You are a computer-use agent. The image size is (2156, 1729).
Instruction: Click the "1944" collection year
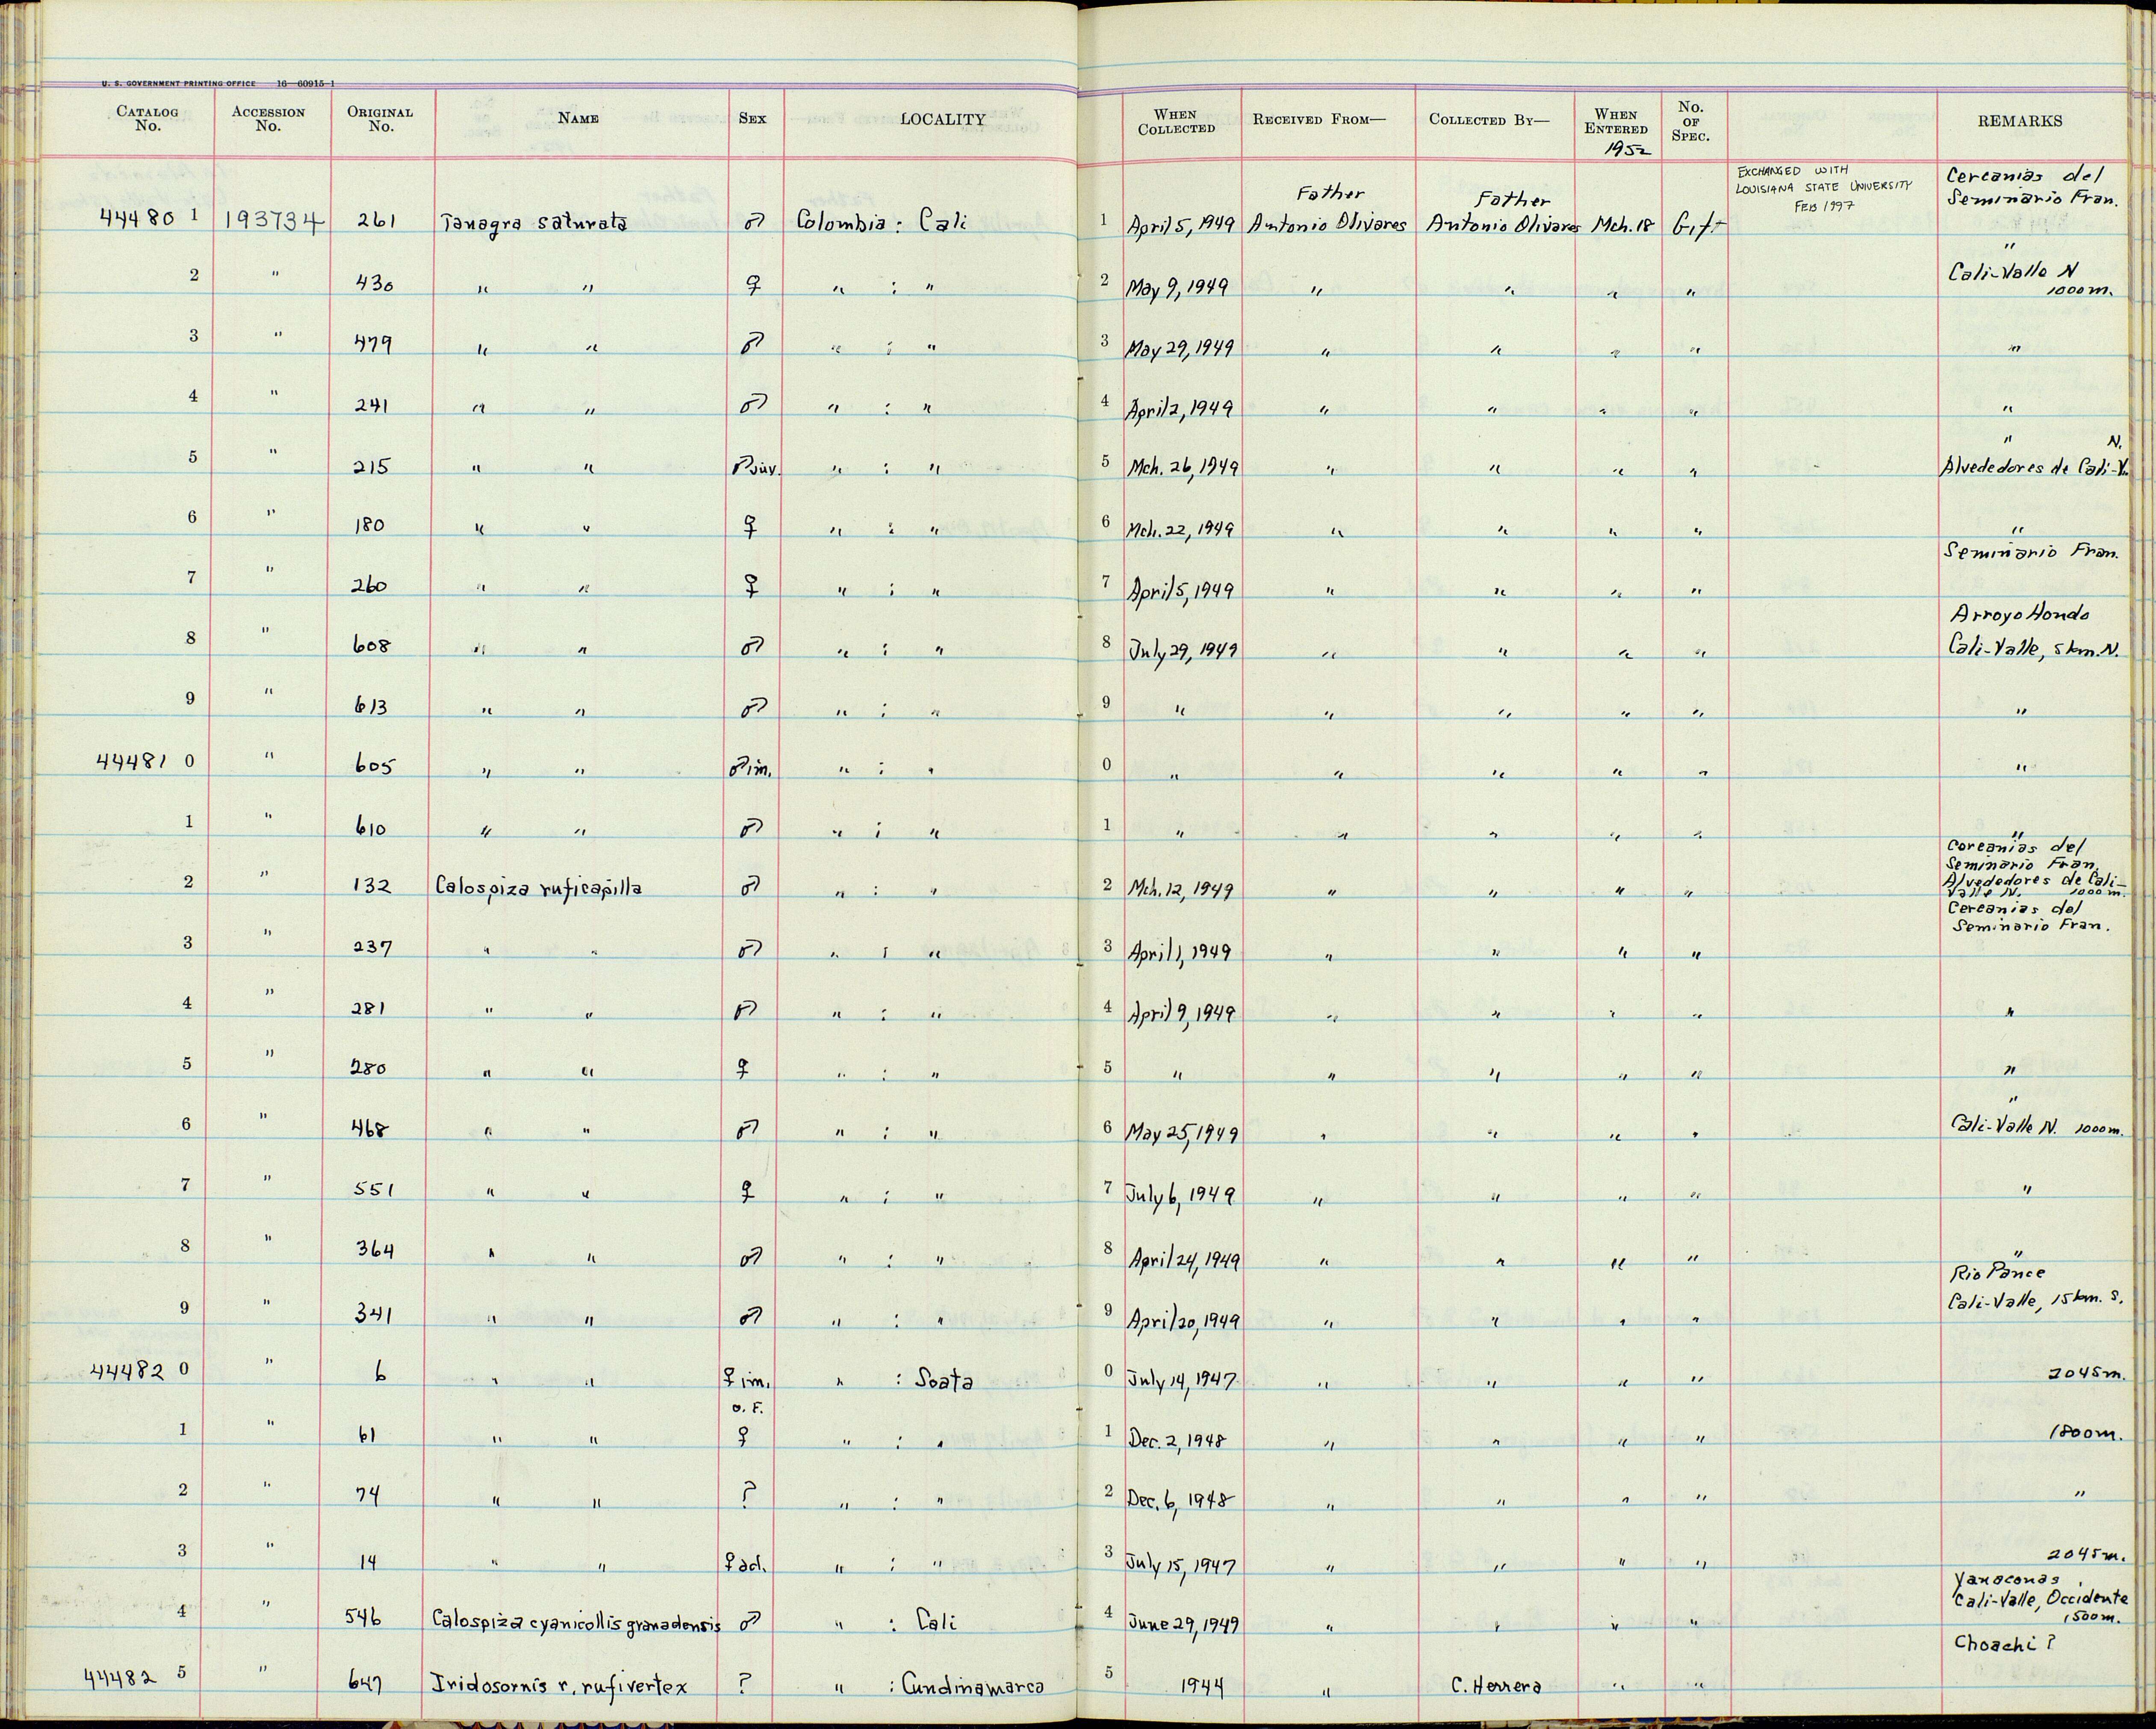pos(1202,1685)
